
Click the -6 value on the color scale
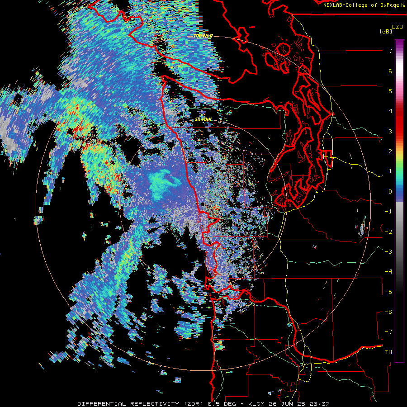(388, 312)
